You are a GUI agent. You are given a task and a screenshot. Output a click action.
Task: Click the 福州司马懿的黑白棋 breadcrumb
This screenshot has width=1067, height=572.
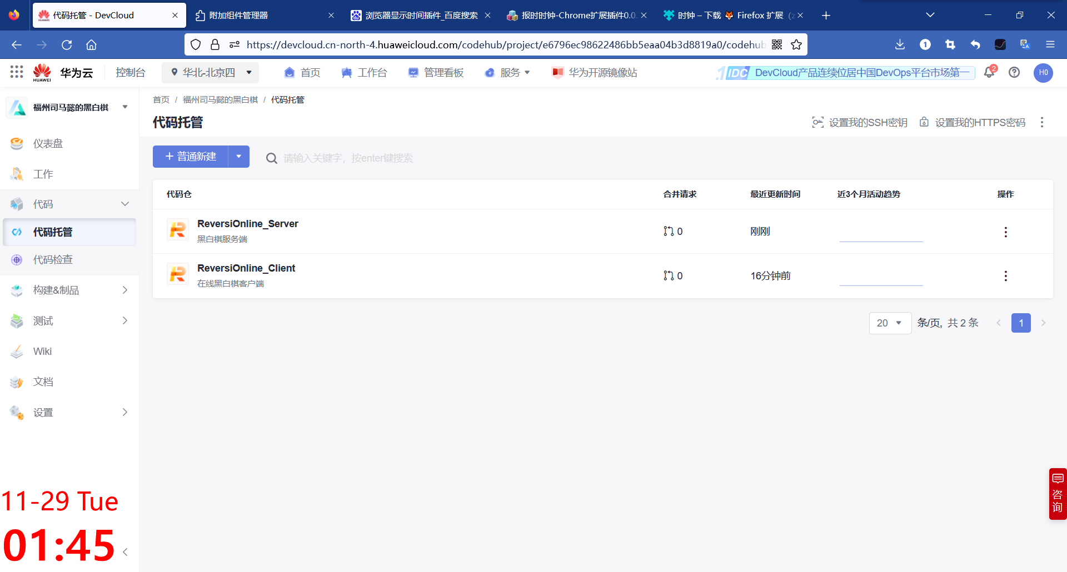pyautogui.click(x=220, y=99)
